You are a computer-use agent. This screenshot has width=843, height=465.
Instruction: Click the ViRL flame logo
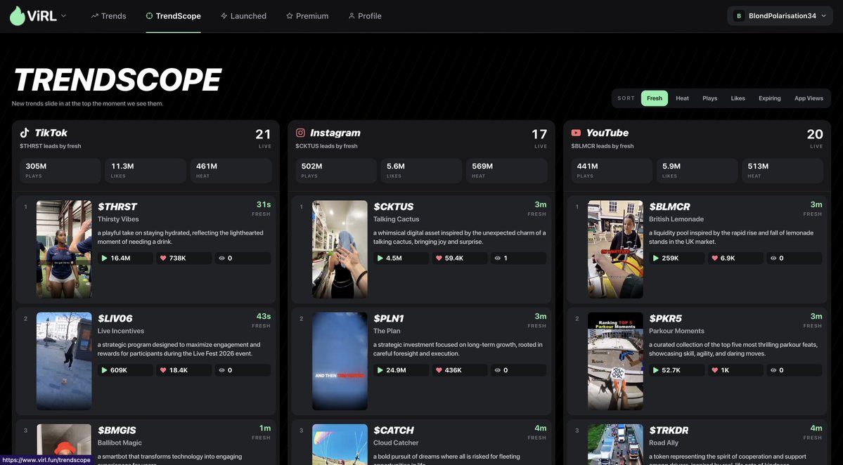point(17,16)
